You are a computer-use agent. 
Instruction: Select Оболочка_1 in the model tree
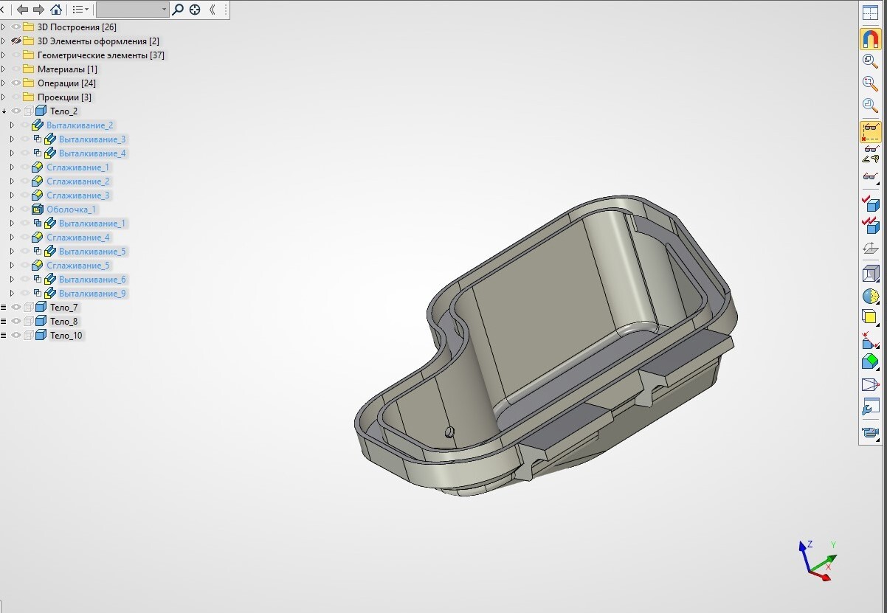coord(71,209)
